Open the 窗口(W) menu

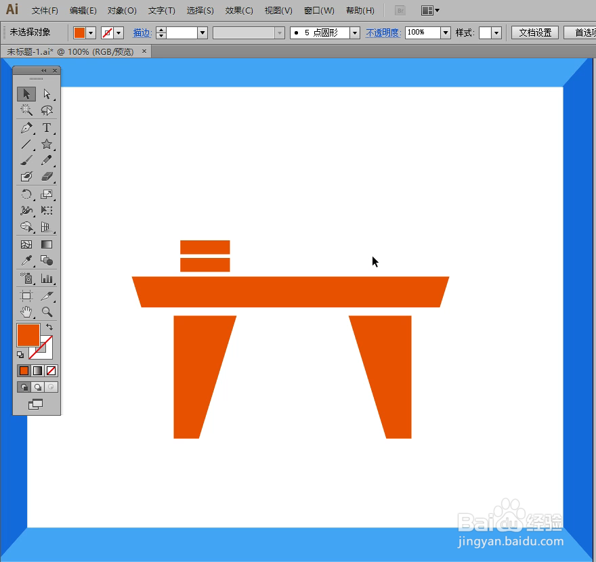tap(319, 11)
